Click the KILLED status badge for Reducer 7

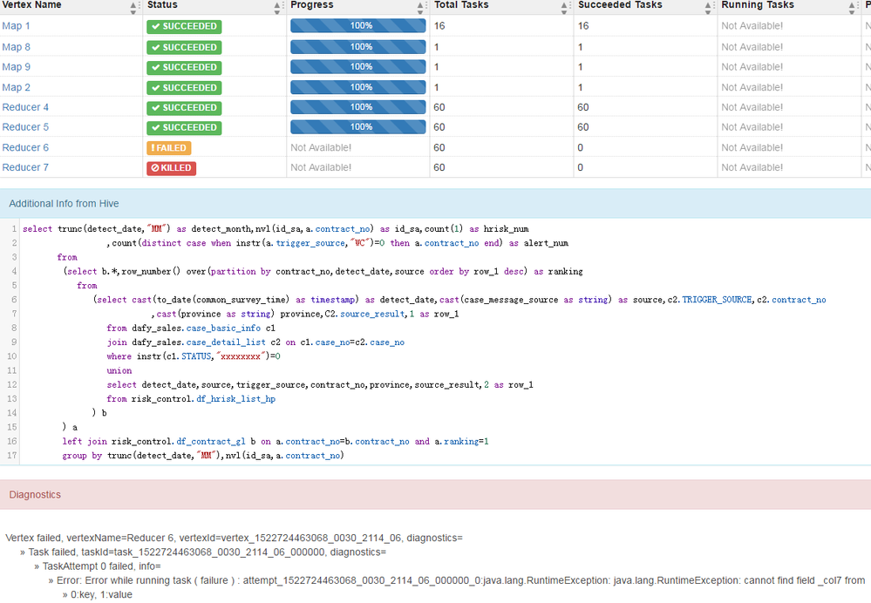pos(171,168)
